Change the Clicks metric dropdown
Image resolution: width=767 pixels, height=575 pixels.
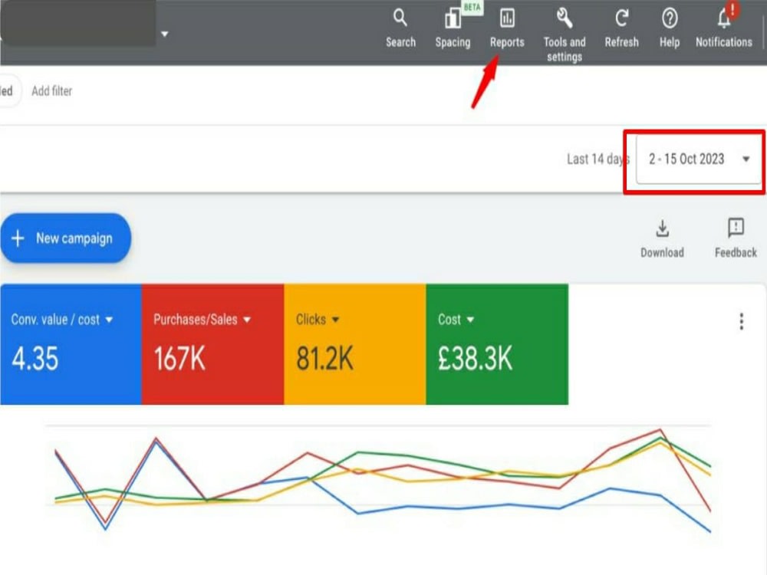[x=318, y=320]
